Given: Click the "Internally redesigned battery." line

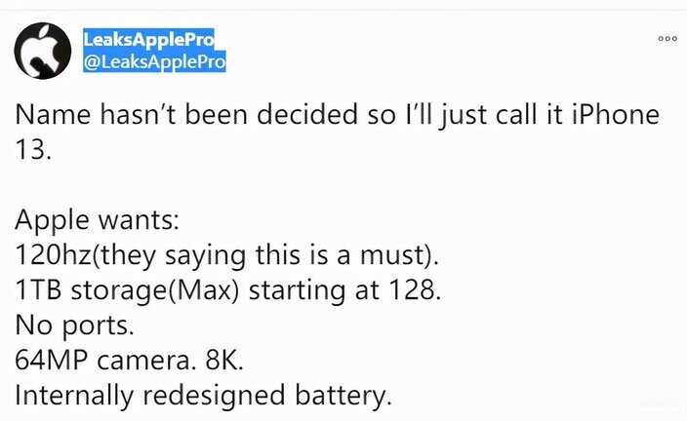Looking at the screenshot, I should 203,397.
